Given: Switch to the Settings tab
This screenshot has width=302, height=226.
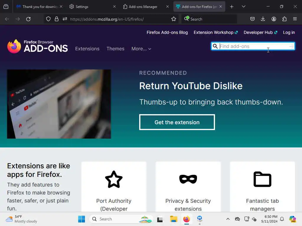Looking at the screenshot, I should (x=92, y=6).
